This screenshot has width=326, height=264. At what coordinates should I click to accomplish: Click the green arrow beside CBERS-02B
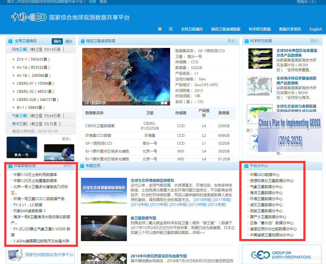tap(14, 100)
